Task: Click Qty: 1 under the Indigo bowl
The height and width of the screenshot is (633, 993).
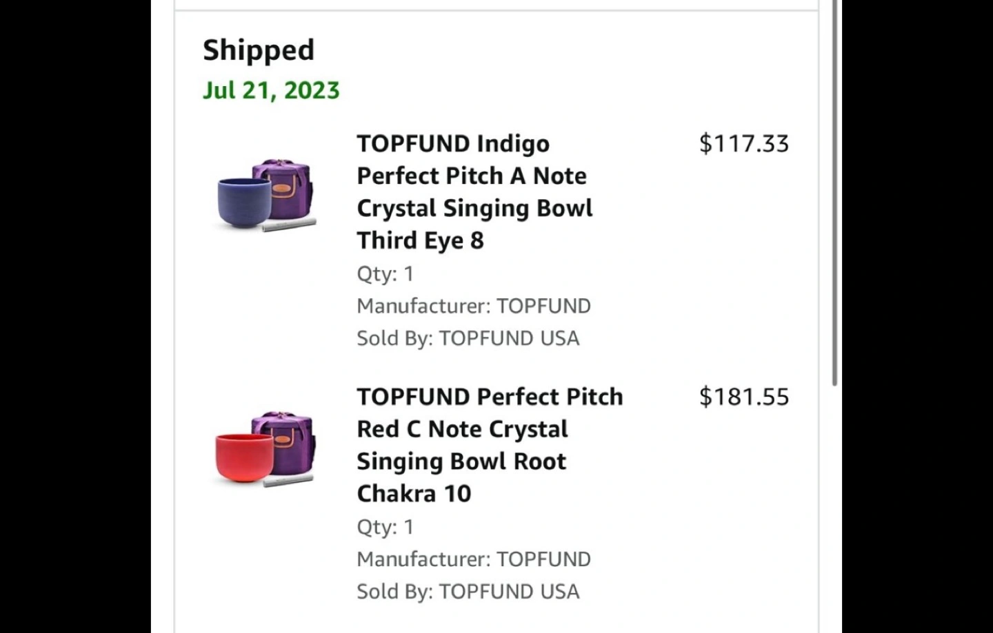Action: pyautogui.click(x=385, y=273)
